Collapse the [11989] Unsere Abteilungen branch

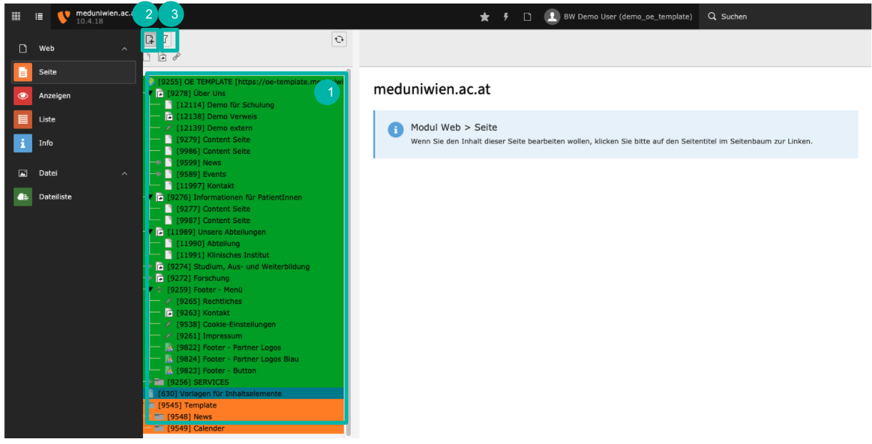[x=151, y=232]
